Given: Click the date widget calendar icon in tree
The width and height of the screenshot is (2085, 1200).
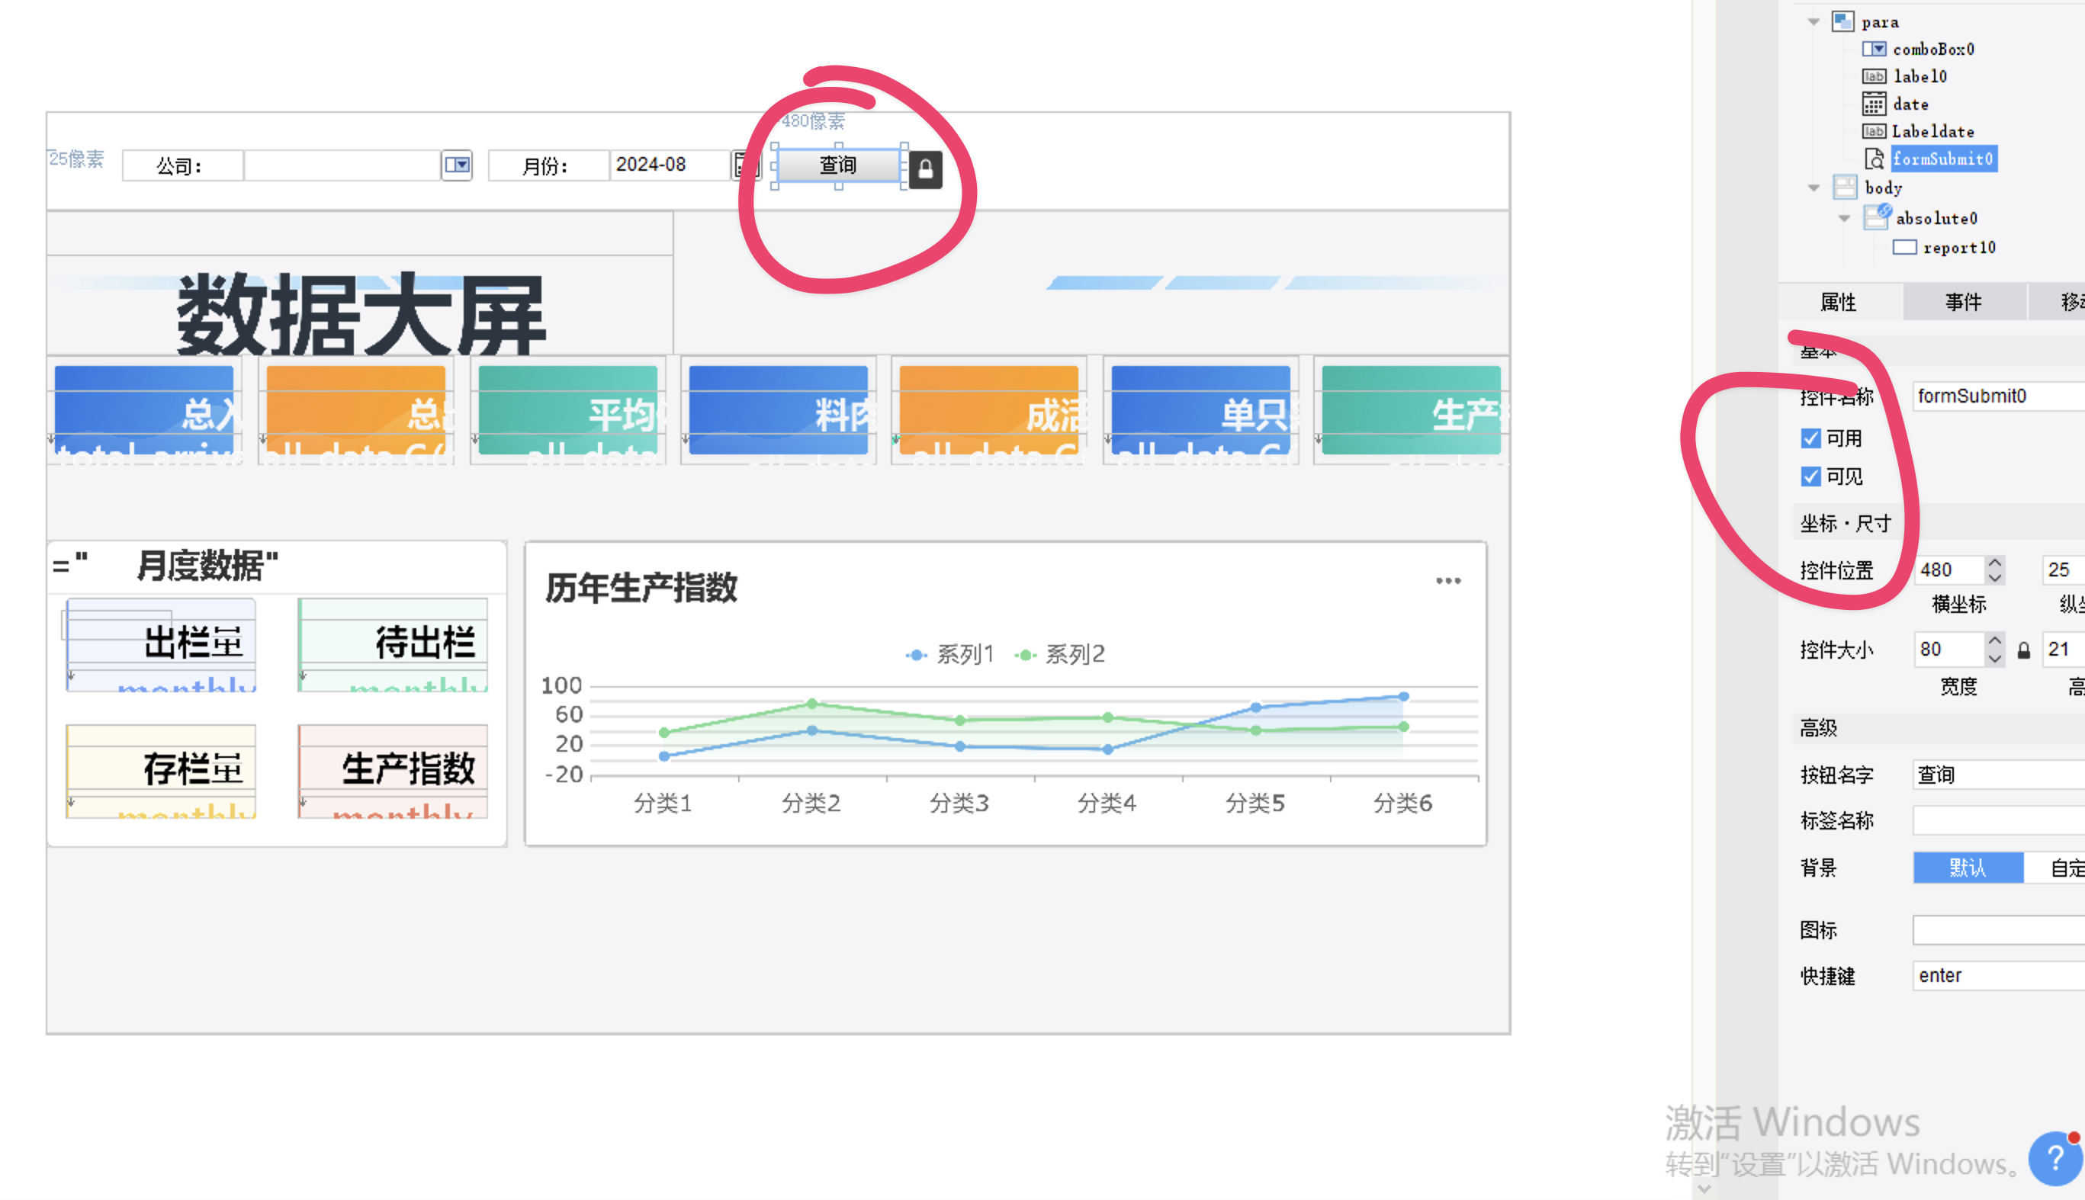Looking at the screenshot, I should tap(1874, 104).
